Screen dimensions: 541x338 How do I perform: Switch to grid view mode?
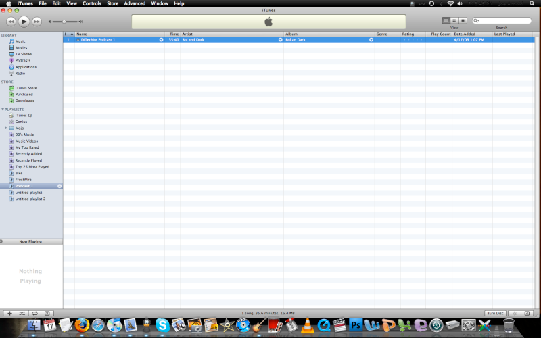click(454, 20)
